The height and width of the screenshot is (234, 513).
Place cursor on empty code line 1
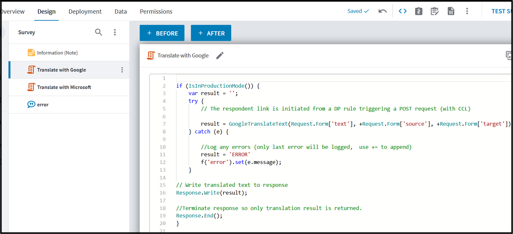[x=343, y=78]
